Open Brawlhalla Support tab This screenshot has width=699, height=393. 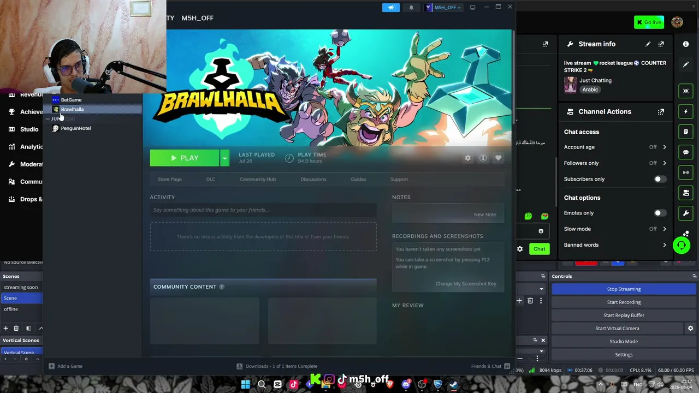pos(399,179)
